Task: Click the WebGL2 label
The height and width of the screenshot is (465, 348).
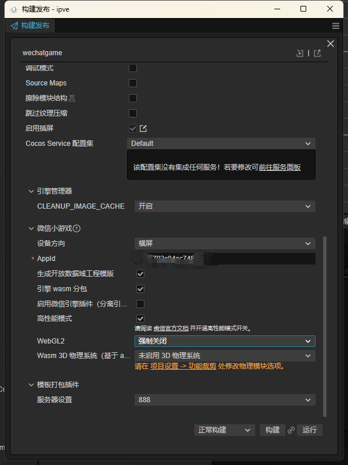Action: pyautogui.click(x=50, y=341)
